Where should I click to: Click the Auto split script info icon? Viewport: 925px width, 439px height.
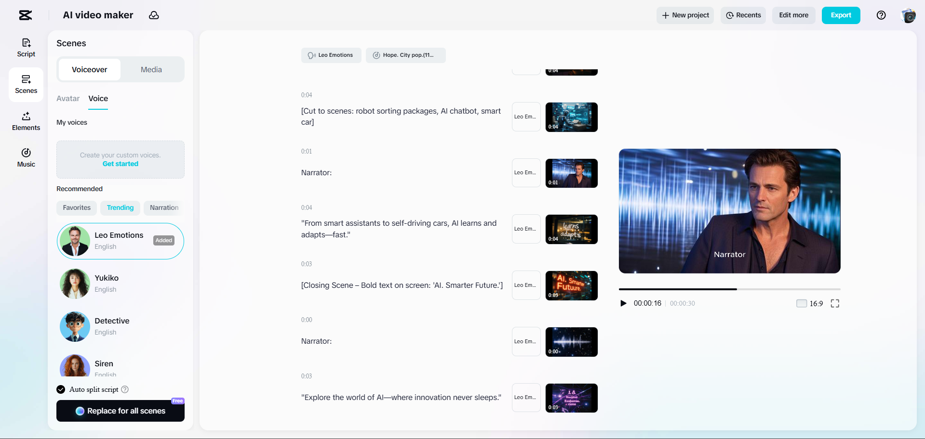pyautogui.click(x=125, y=389)
